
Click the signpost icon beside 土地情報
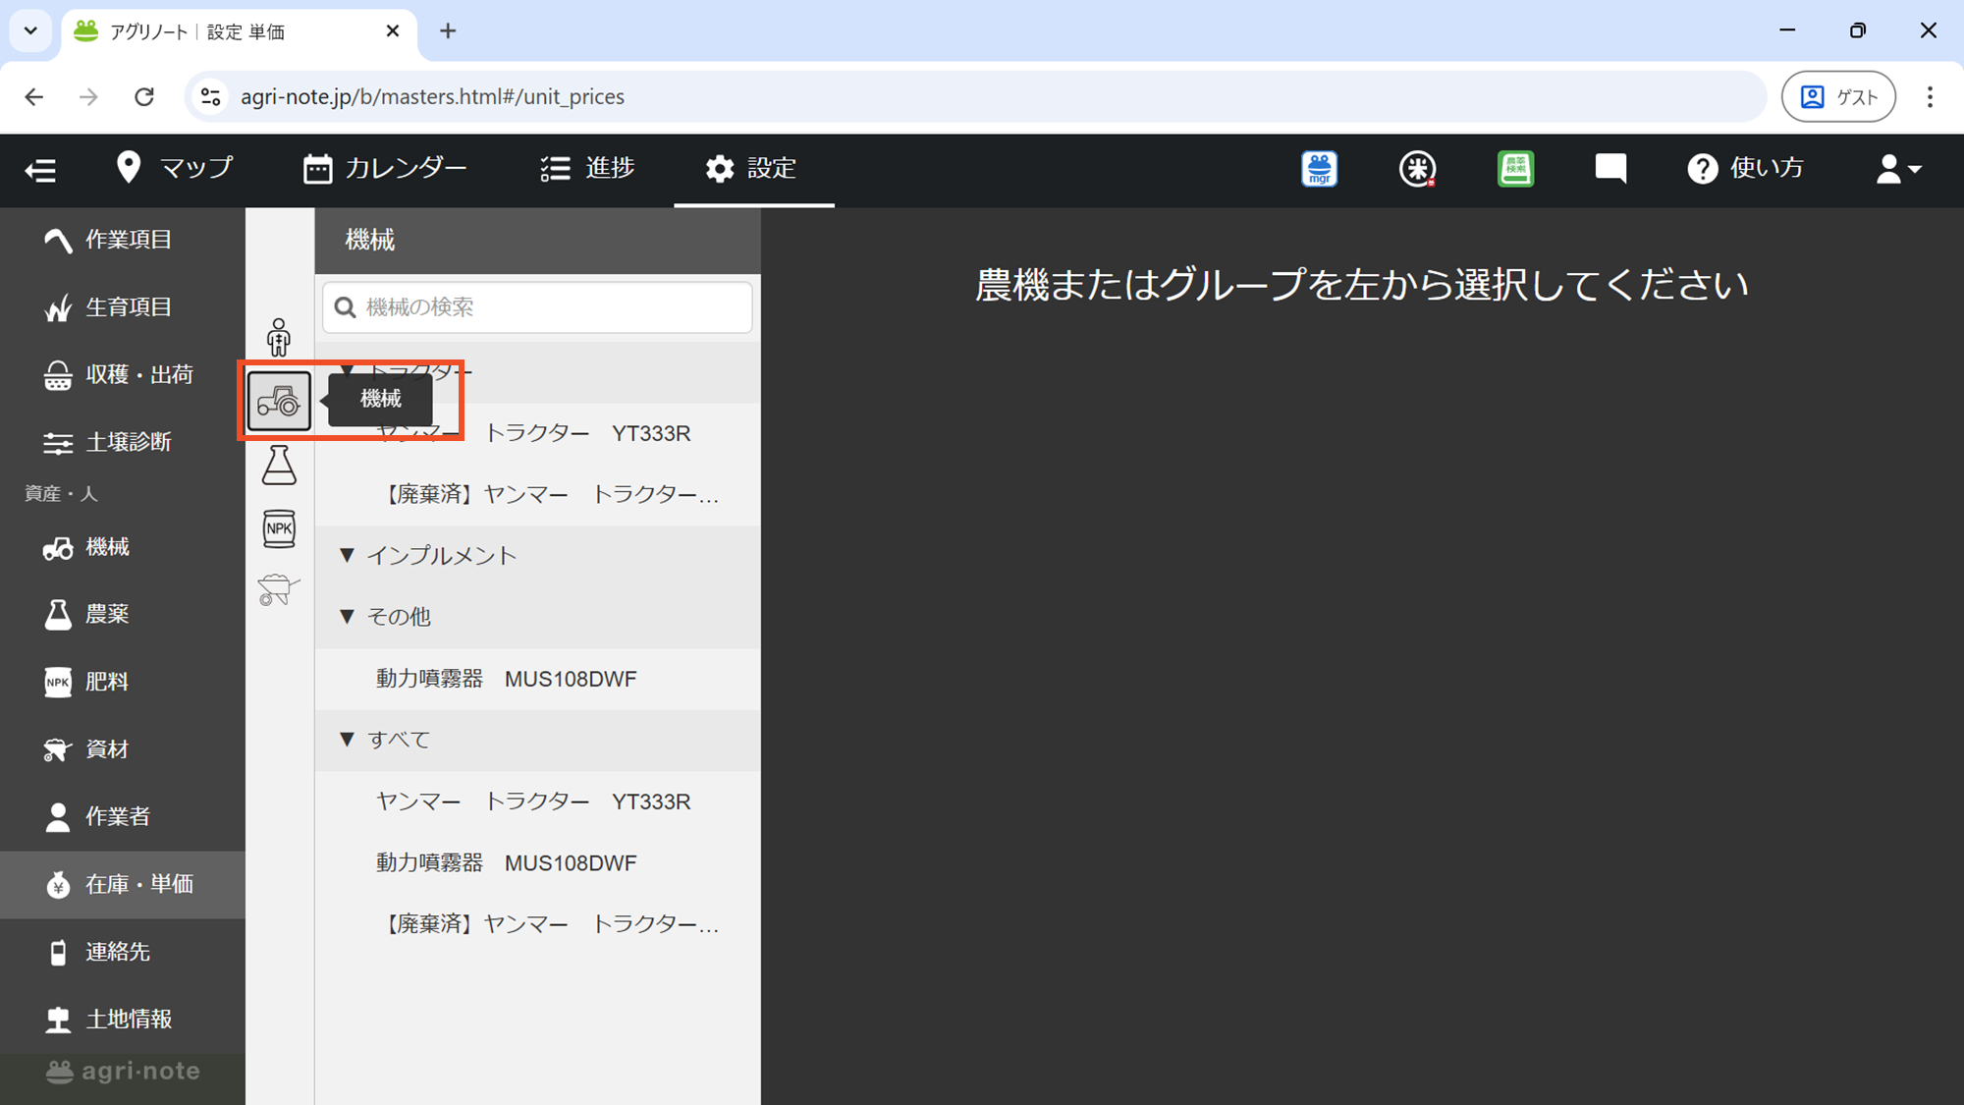point(58,1021)
